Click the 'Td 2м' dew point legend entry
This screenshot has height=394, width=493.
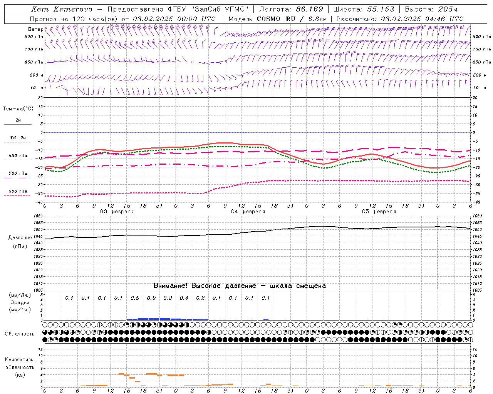tap(18, 138)
